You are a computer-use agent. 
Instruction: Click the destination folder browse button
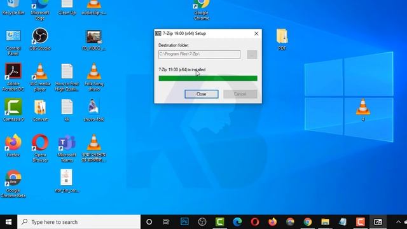click(x=252, y=55)
